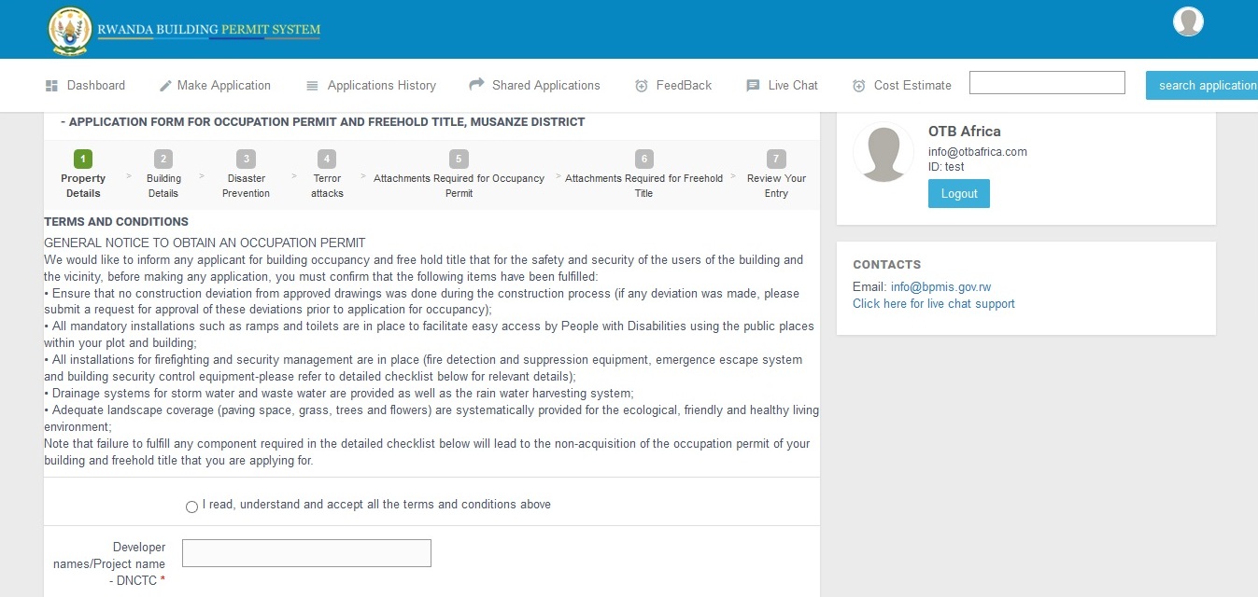Click the search application button
Screen dimensions: 1258x597
1203,85
